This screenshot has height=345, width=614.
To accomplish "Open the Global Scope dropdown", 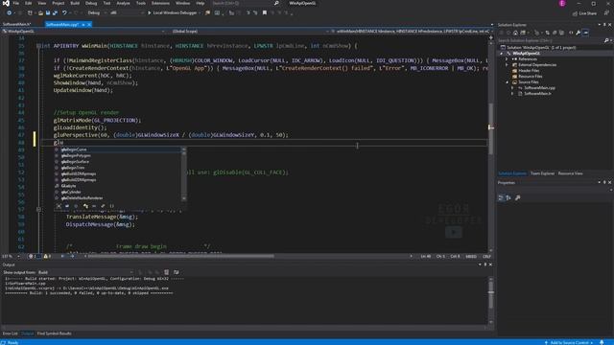I will point(249,32).
